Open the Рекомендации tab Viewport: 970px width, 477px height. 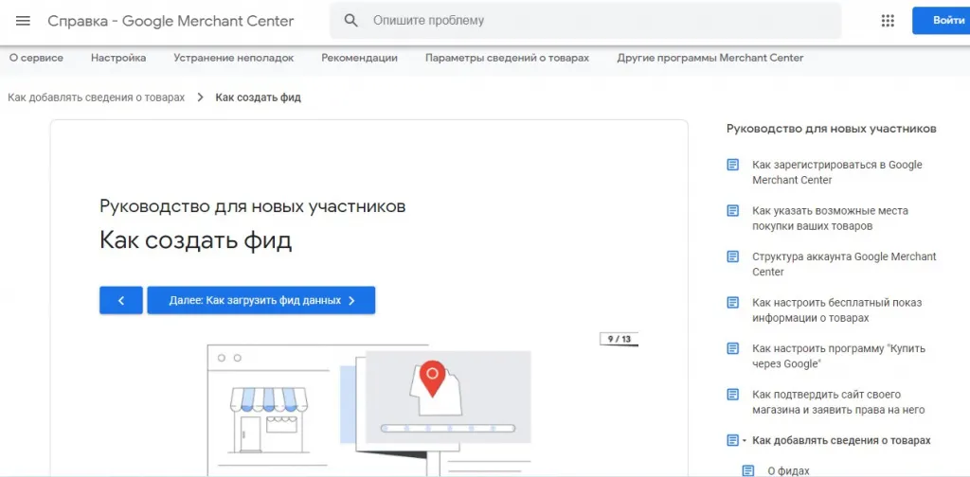pos(359,58)
